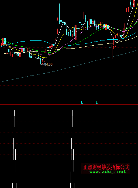Select the first cyan L marker

(82, 102)
